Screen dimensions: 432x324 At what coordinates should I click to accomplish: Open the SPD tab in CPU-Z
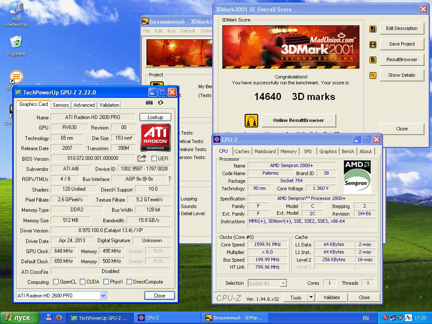click(x=308, y=151)
